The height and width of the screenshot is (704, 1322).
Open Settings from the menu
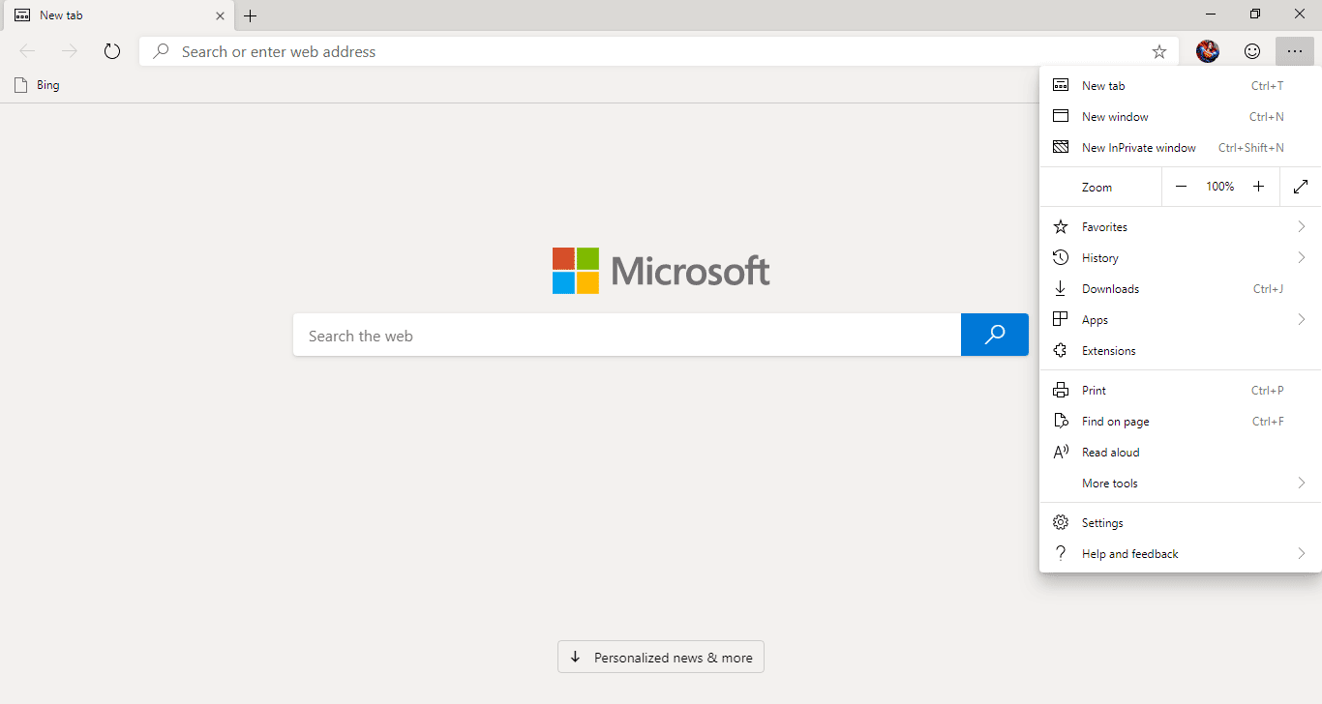1180,522
